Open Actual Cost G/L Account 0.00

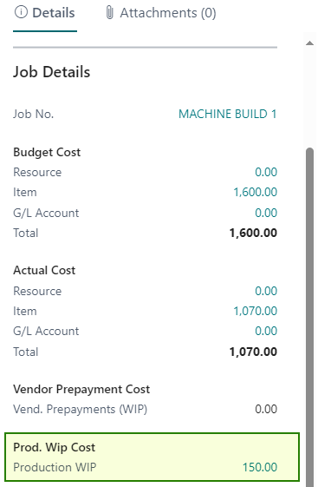tap(266, 331)
